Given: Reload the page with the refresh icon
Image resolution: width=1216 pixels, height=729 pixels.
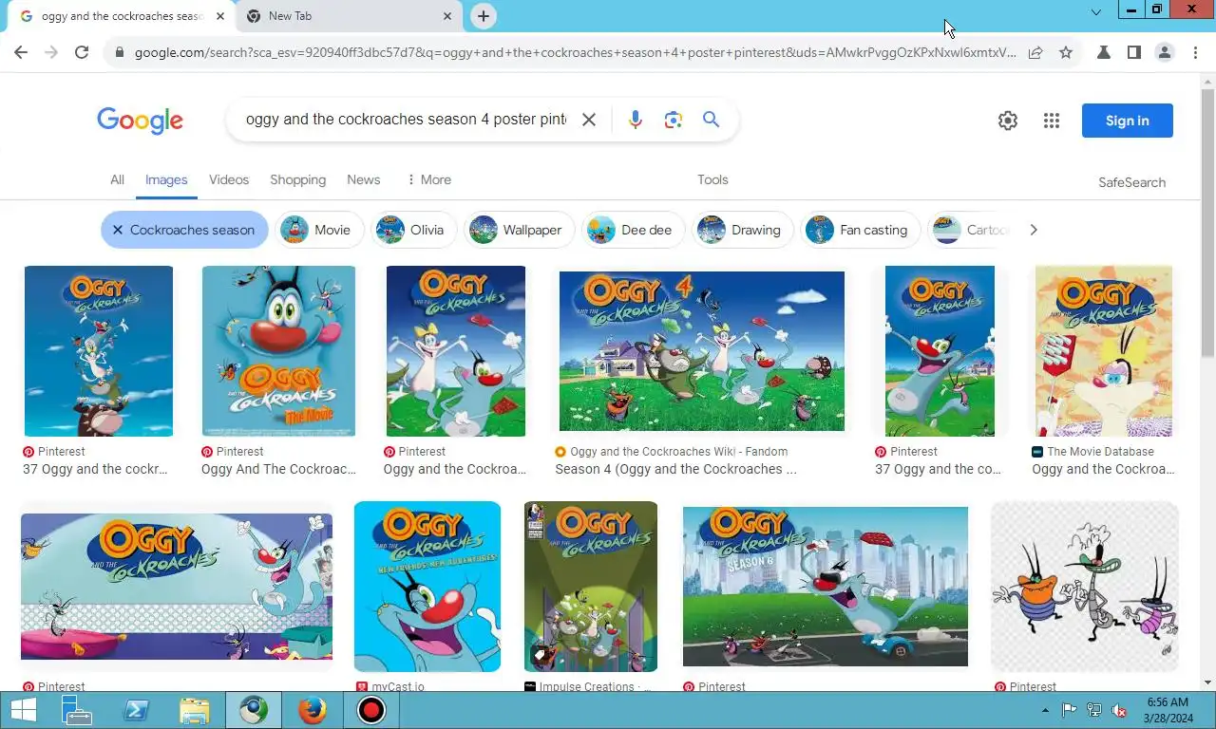Looking at the screenshot, I should [82, 53].
